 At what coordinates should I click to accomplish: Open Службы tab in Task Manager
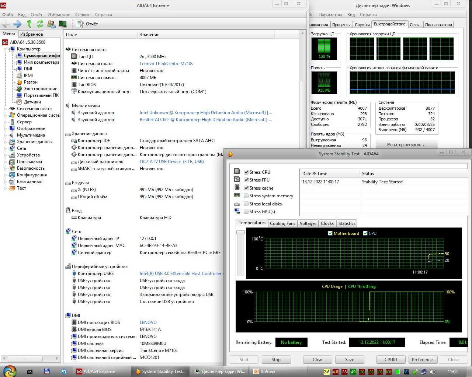click(x=362, y=25)
